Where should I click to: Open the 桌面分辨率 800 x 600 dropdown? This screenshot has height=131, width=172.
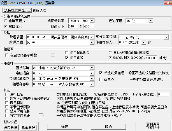pyautogui.click(x=81, y=21)
